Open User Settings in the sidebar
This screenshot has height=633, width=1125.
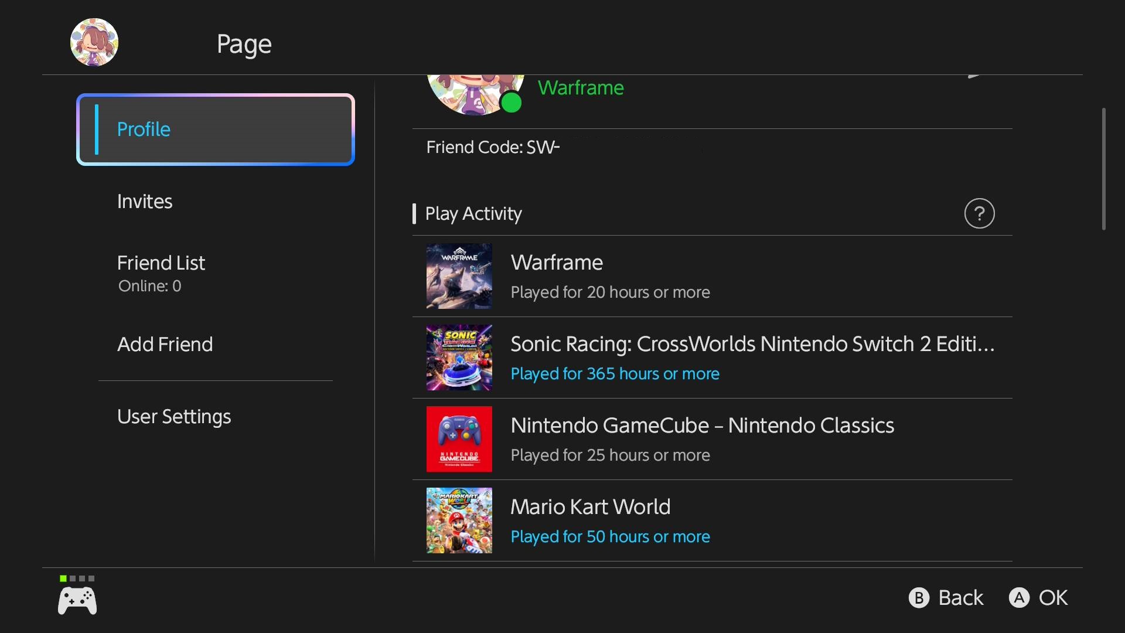pos(174,417)
